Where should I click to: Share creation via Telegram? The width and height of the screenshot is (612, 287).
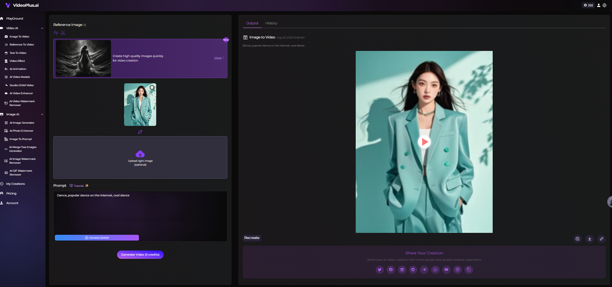(424, 270)
